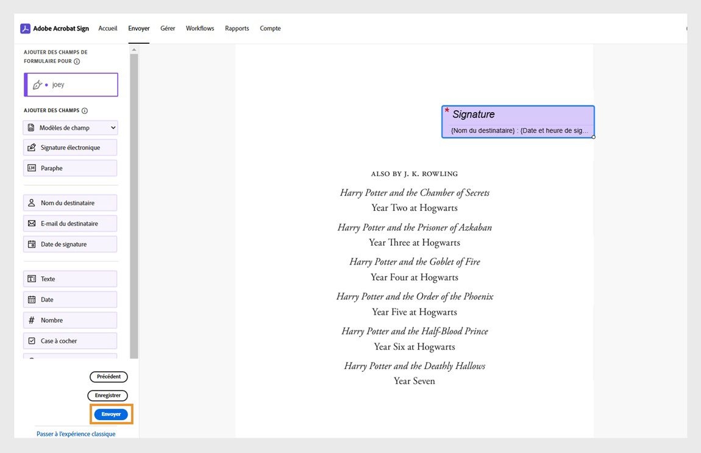Add a Paraphe field

pyautogui.click(x=70, y=168)
